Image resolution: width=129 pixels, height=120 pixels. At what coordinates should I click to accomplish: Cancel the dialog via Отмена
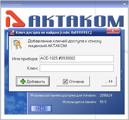click(x=73, y=81)
